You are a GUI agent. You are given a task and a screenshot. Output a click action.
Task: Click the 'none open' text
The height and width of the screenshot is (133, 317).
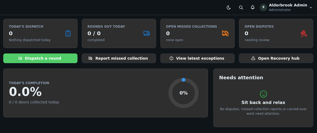tap(174, 40)
